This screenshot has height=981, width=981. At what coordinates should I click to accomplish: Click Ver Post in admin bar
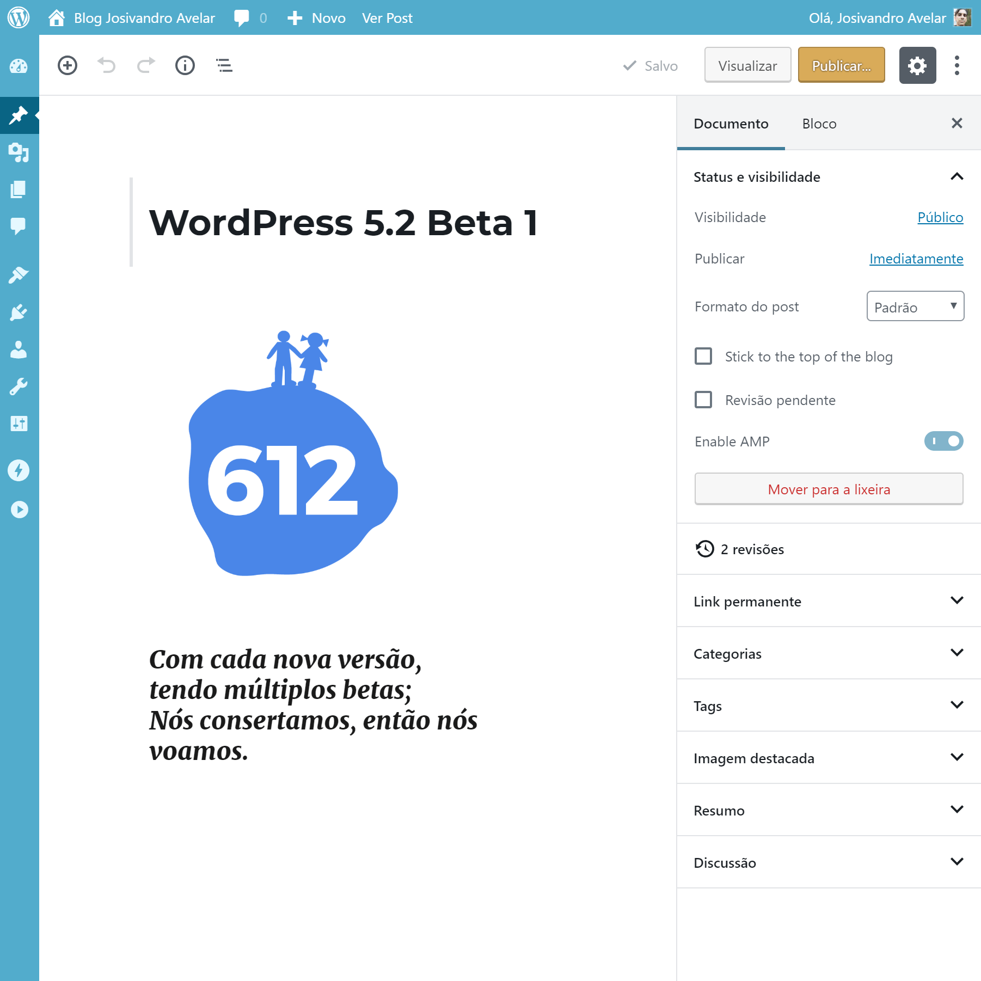coord(387,18)
